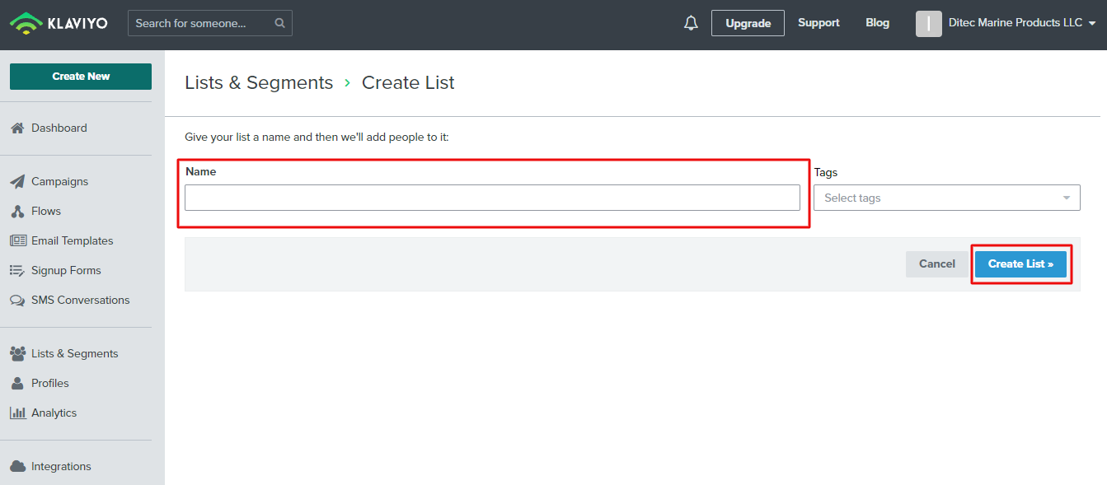This screenshot has height=485, width=1107.
Task: Click the Klaviyo logo icon
Action: pos(26,23)
